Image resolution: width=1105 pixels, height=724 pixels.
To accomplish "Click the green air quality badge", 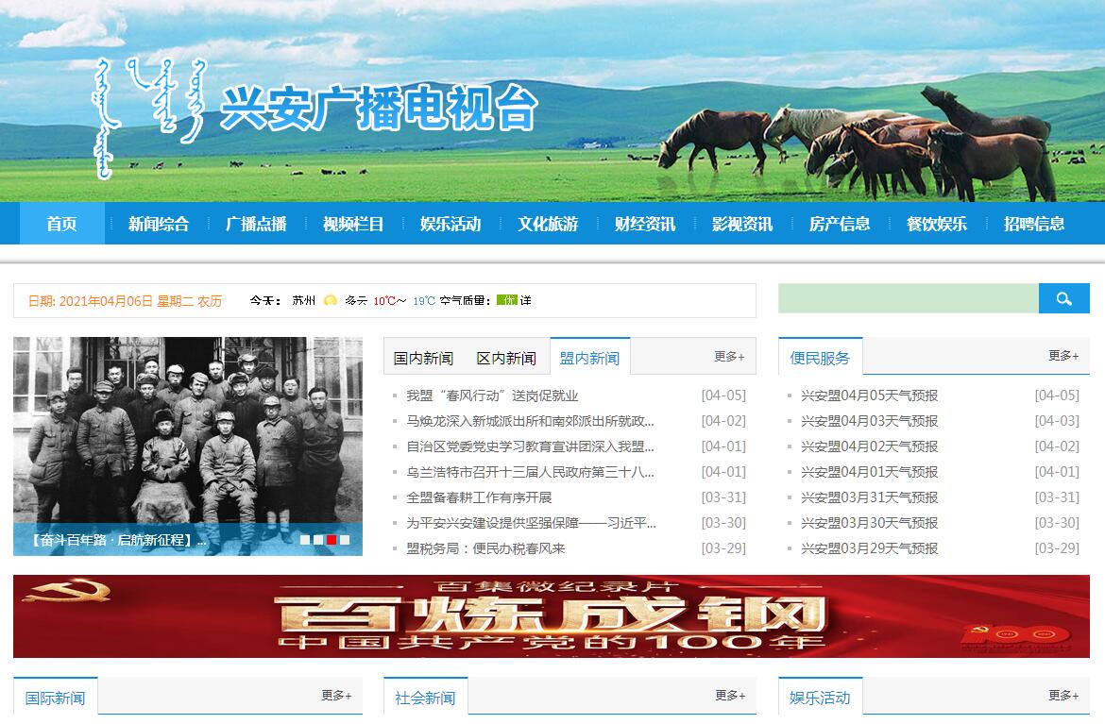I will [x=507, y=300].
